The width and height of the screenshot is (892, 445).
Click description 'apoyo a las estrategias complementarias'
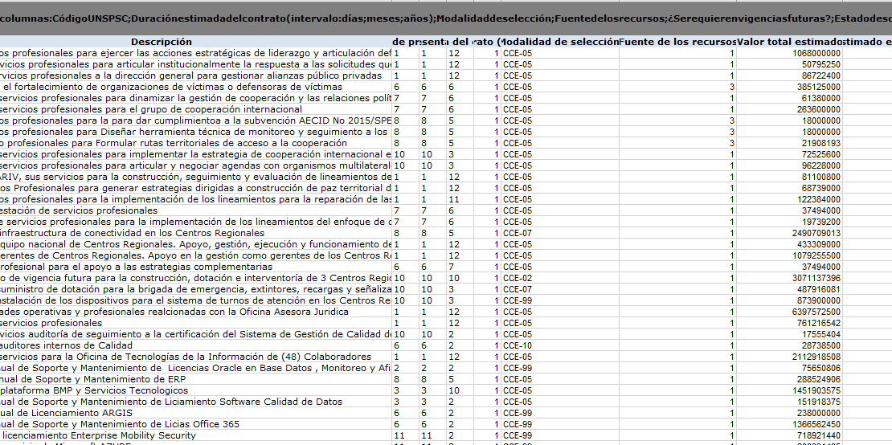click(196, 267)
